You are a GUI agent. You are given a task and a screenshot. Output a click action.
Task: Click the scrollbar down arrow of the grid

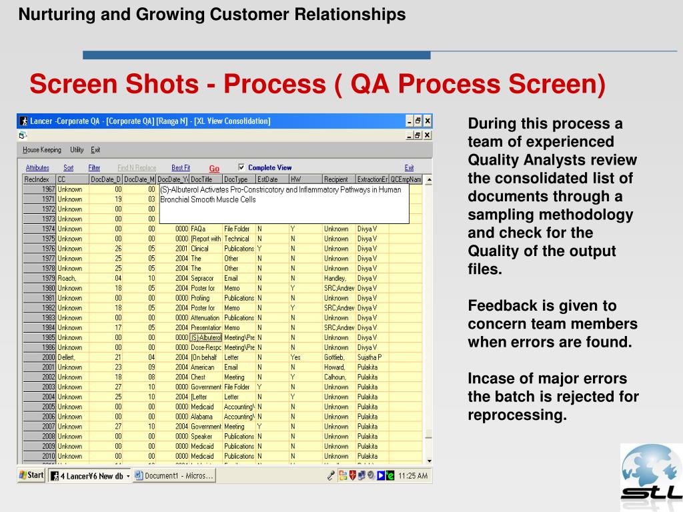429,461
